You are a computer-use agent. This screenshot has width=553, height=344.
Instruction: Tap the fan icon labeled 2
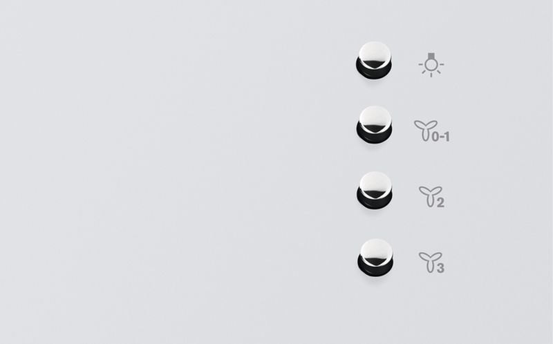click(431, 197)
